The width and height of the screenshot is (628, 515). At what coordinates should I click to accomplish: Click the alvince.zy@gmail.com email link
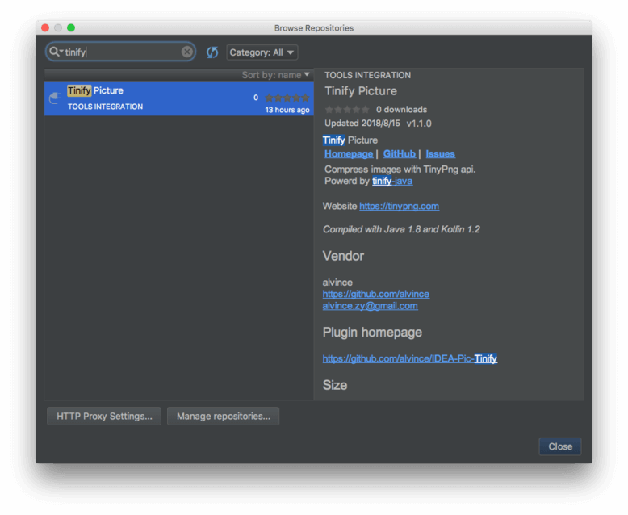coord(370,306)
